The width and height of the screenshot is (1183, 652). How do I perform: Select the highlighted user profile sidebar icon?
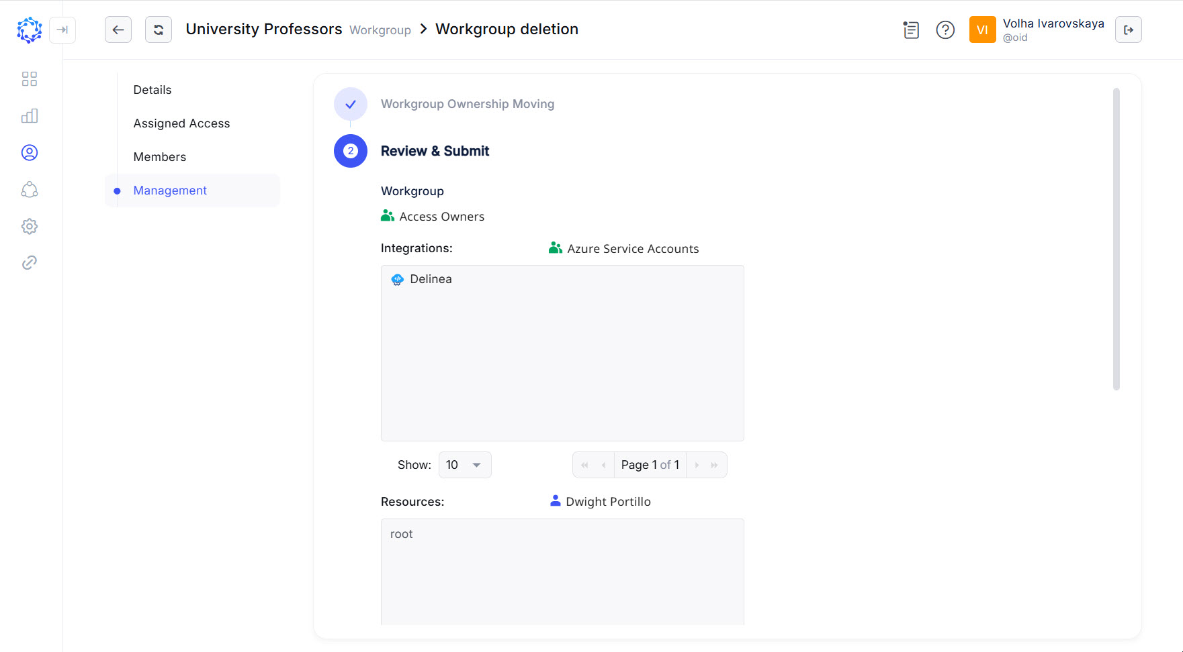[30, 152]
